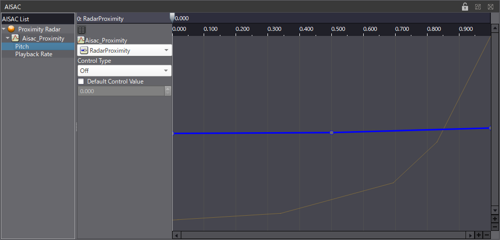Close the AISAC panel
The width and height of the screenshot is (500, 240).
[x=490, y=7]
